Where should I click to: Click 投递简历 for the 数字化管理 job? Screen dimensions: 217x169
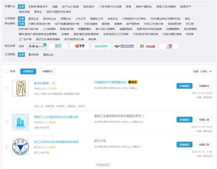click(x=184, y=86)
